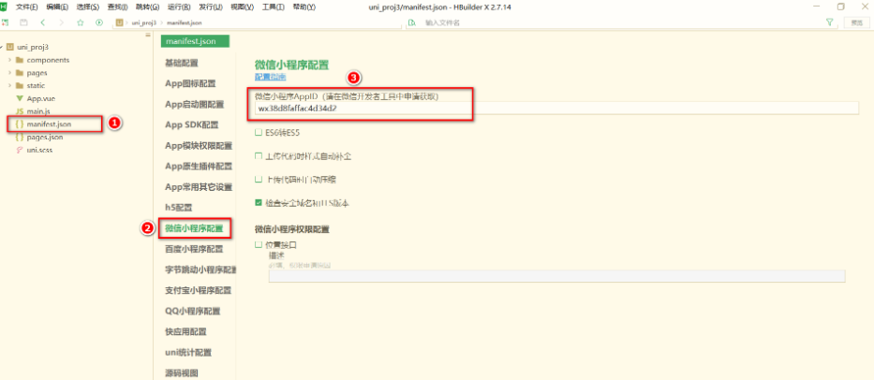This screenshot has width=874, height=380.
Task: Select the manifest.json editor tab
Action: 195,41
